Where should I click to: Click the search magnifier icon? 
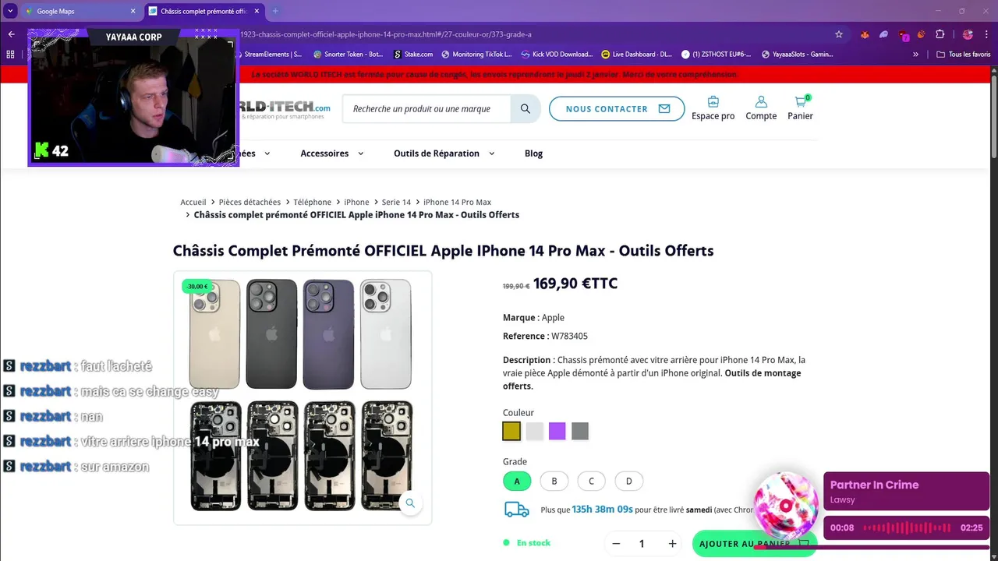[526, 109]
